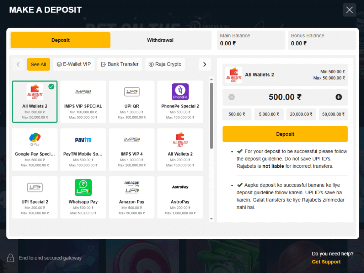Select the AstroPay payment card
The width and height of the screenshot is (364, 273).
click(180, 197)
